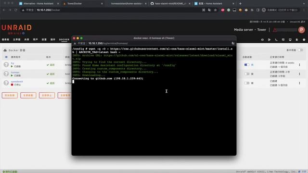
Task: Toggle the column header icon in the Docker table
Action: pos(6,57)
